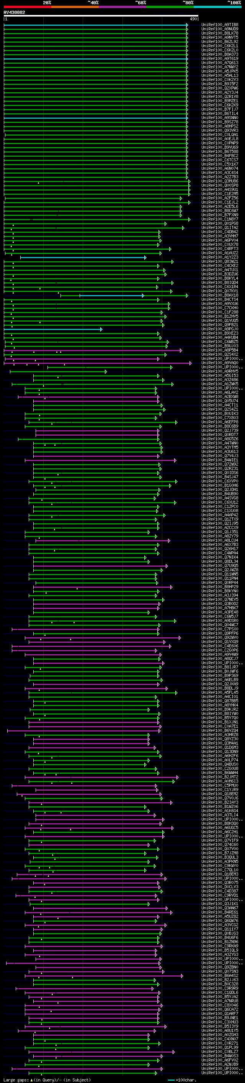Screen dimensions: 245x1083
Task: Click hit label UniRef100_Q7NIK4
Action: click(220, 557)
